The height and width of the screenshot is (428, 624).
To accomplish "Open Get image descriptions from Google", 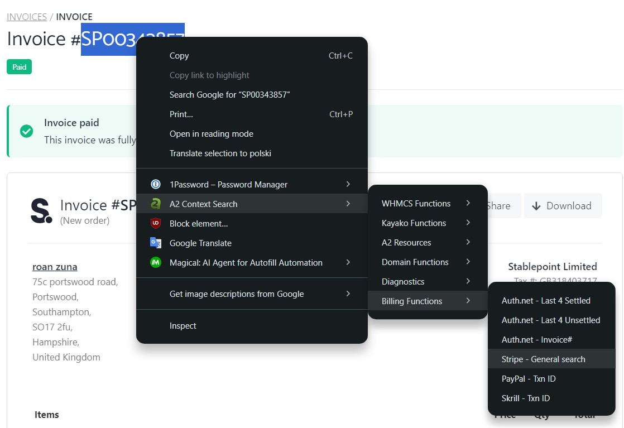I will pyautogui.click(x=252, y=294).
